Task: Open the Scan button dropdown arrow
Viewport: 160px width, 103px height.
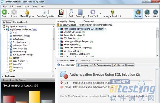Action: [x=9, y=14]
